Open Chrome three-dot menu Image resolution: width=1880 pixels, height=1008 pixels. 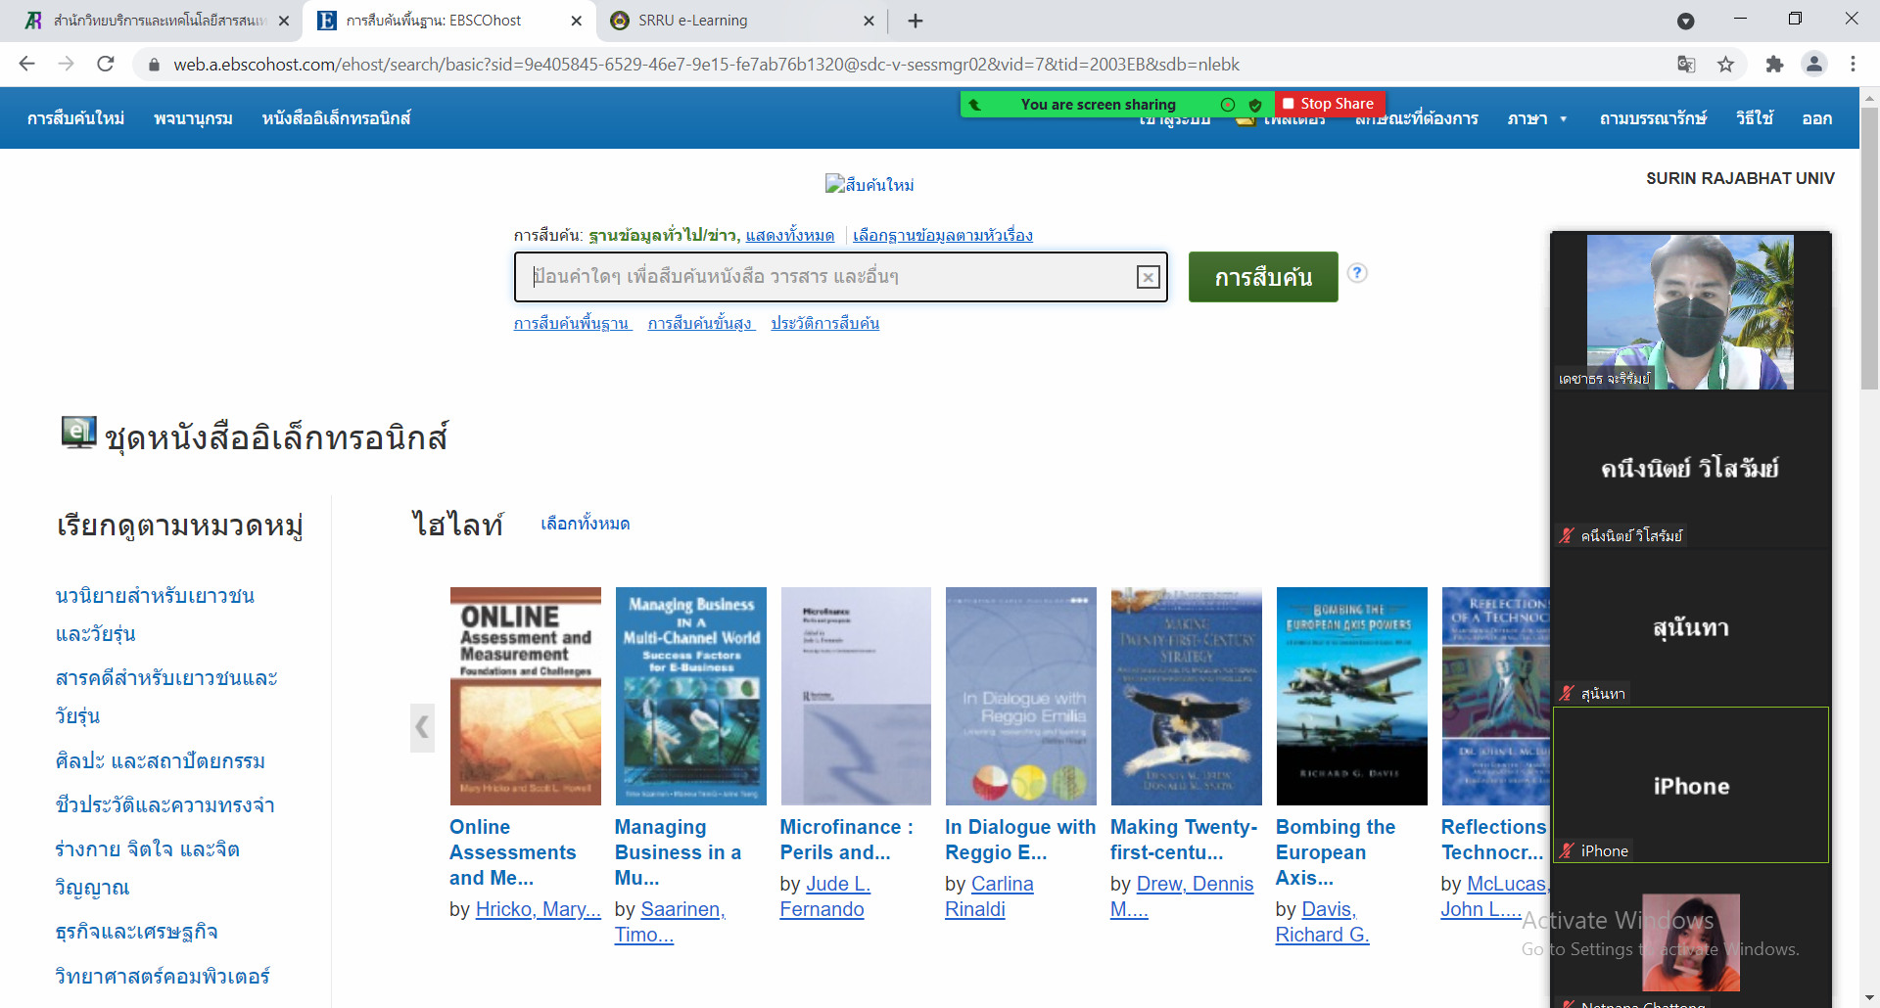click(1853, 65)
